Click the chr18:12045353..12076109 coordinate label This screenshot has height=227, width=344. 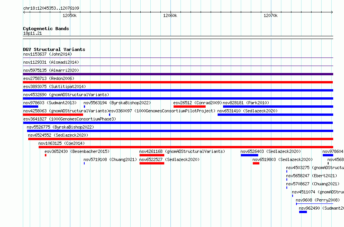click(x=51, y=8)
